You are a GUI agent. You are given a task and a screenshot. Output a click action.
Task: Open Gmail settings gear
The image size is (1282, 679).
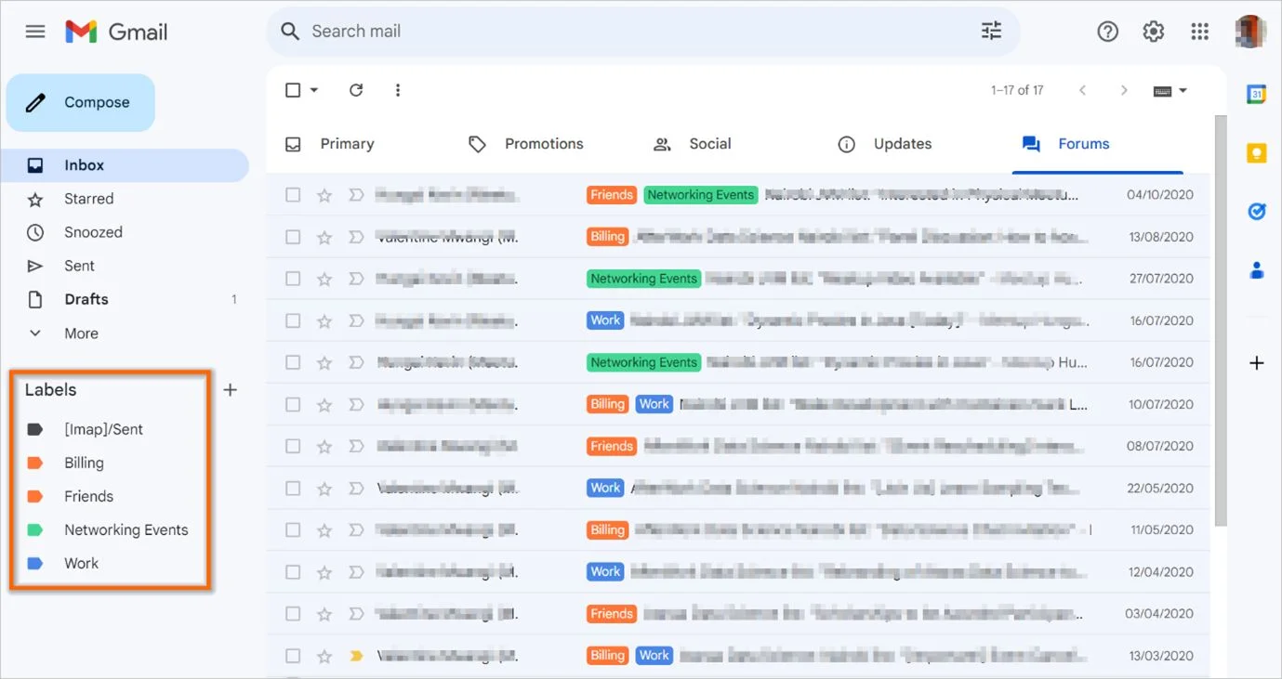pyautogui.click(x=1153, y=31)
